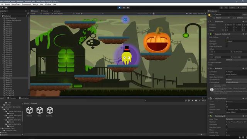The height and width of the screenshot is (139, 247).
Task: Open the Transform component help icon
Action: (x=243, y=22)
